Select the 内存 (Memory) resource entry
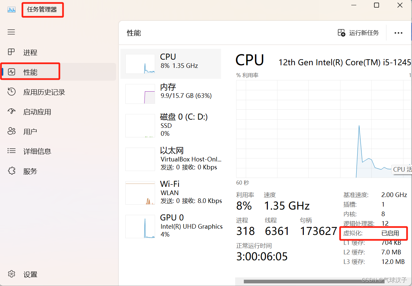Screen dimensions: 412x286 tap(171, 94)
